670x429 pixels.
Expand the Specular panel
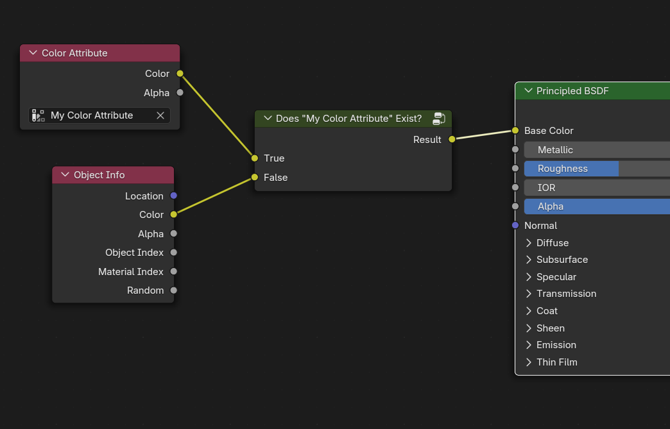pos(529,277)
